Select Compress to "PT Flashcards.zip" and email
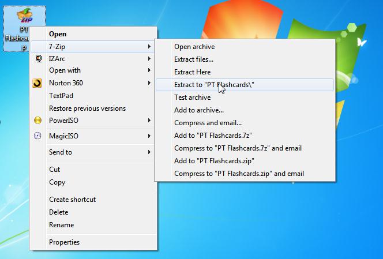 pyautogui.click(x=245, y=174)
